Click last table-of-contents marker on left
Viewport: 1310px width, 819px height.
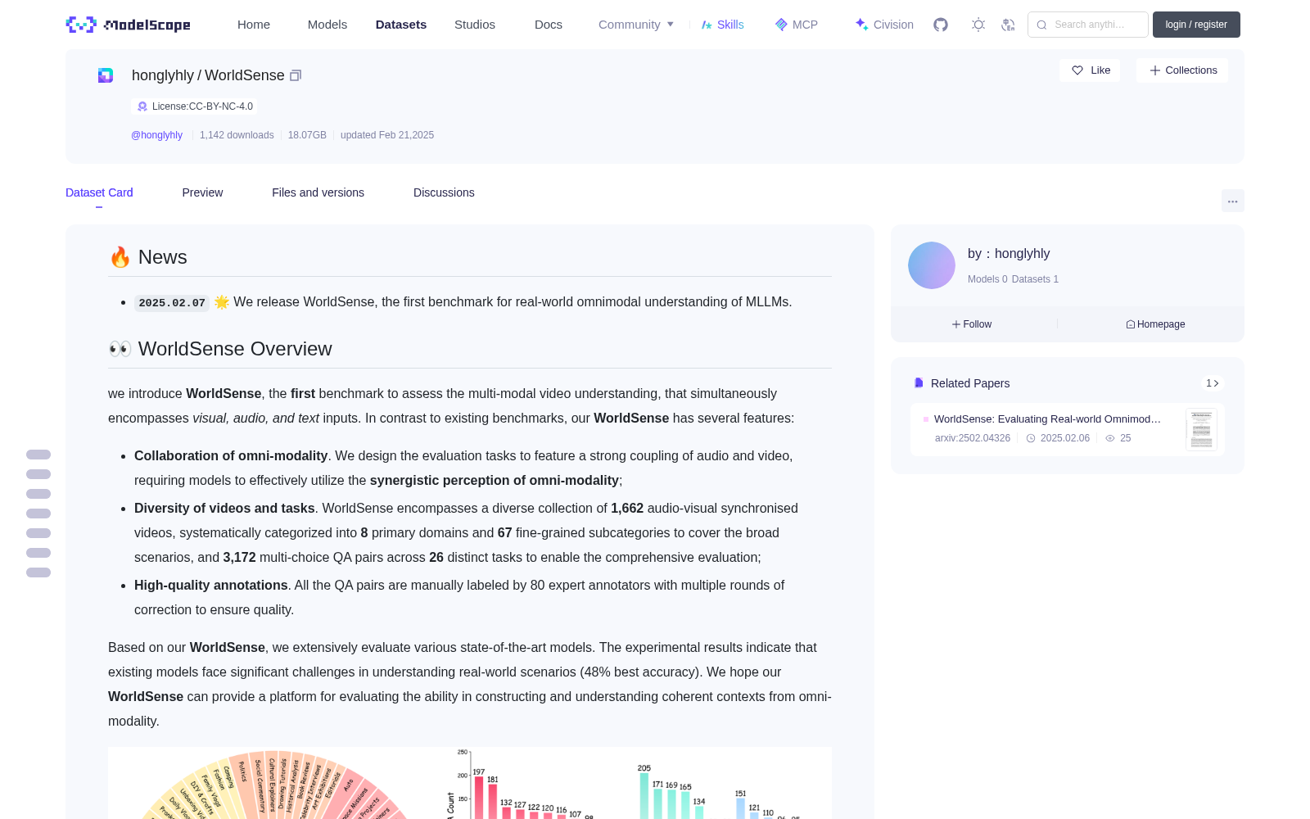point(38,572)
